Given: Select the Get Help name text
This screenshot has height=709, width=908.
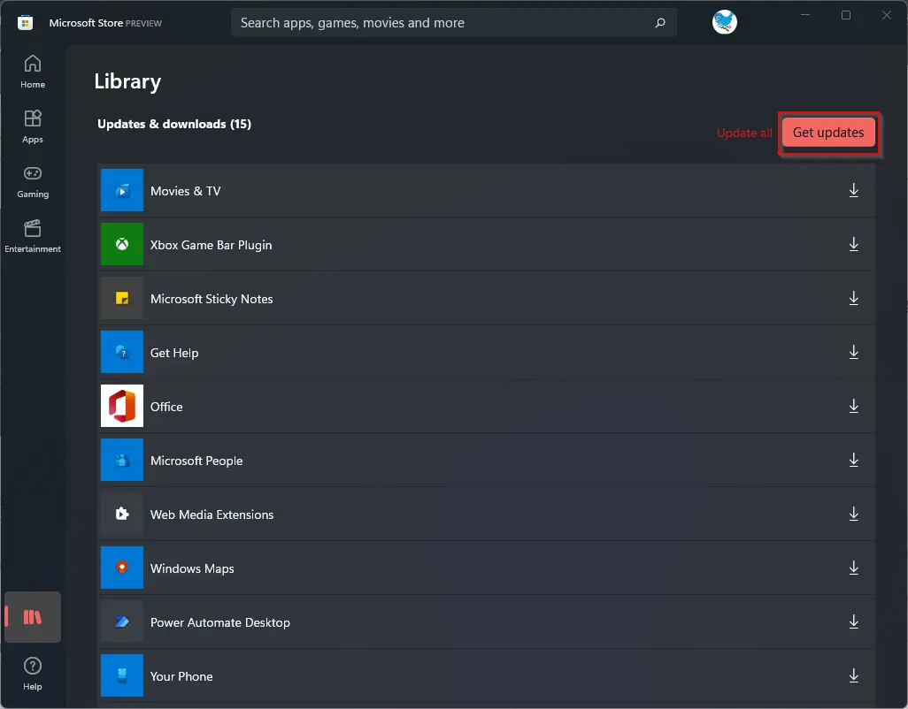Looking at the screenshot, I should [174, 353].
